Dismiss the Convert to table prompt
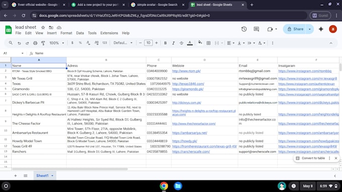Image resolution: width=342 pixels, height=192 pixels. click(336, 158)
